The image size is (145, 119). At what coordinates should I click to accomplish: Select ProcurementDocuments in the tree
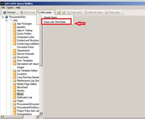coord(28,104)
